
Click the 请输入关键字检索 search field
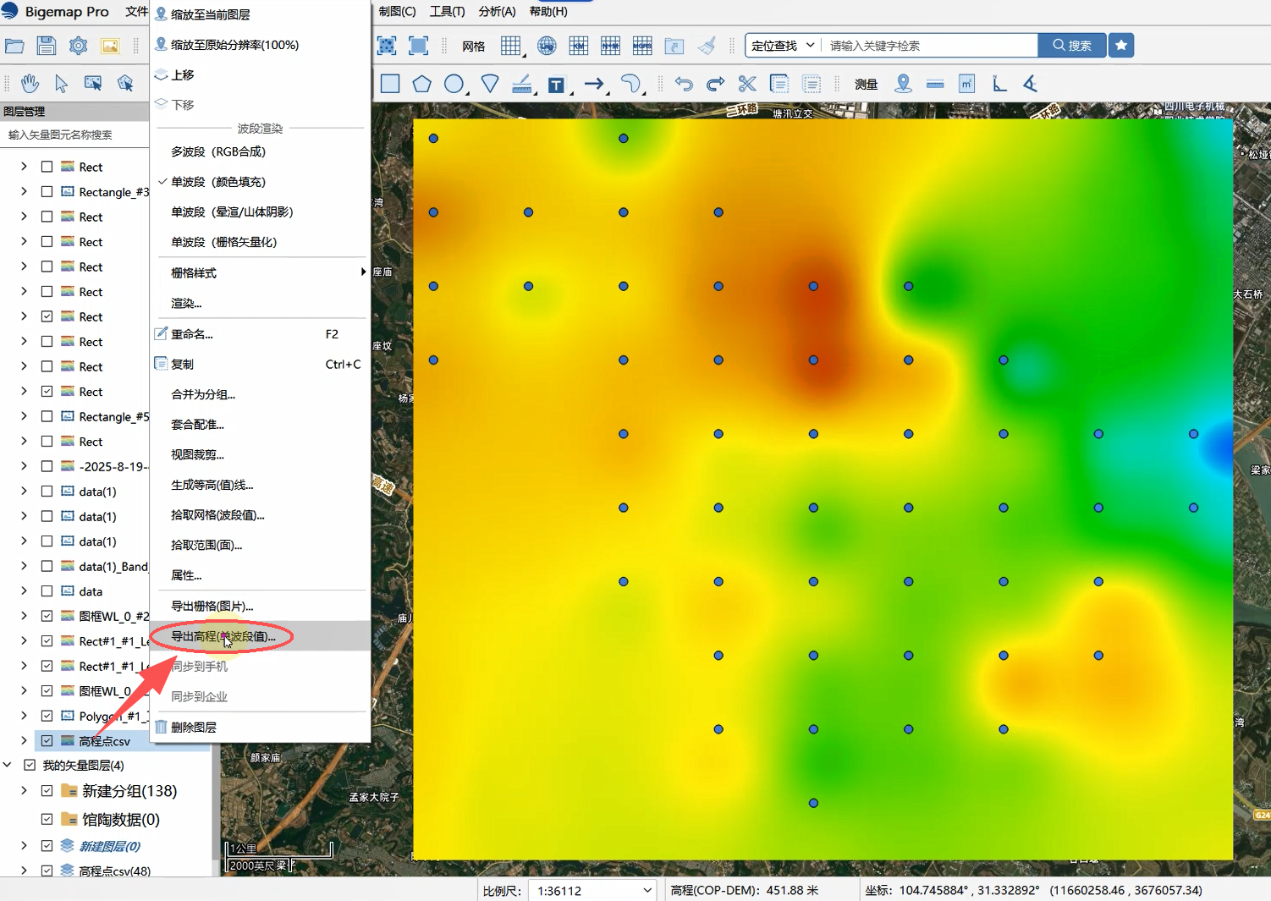pyautogui.click(x=931, y=46)
